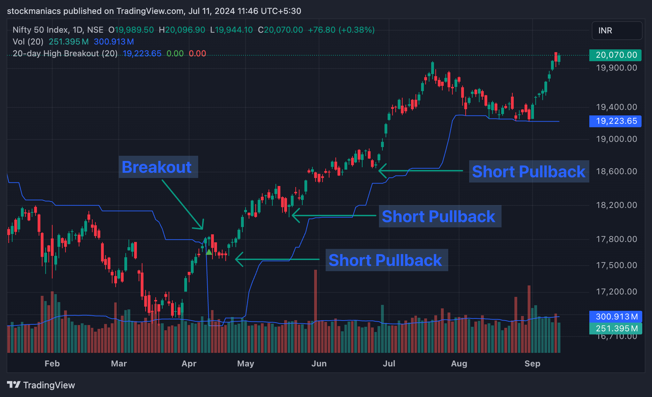This screenshot has width=652, height=397.
Task: Select the Vol (20) indicator legend
Action: [x=27, y=41]
